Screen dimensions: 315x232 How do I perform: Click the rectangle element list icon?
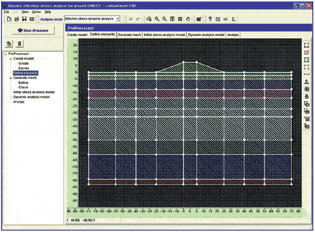tap(306, 104)
